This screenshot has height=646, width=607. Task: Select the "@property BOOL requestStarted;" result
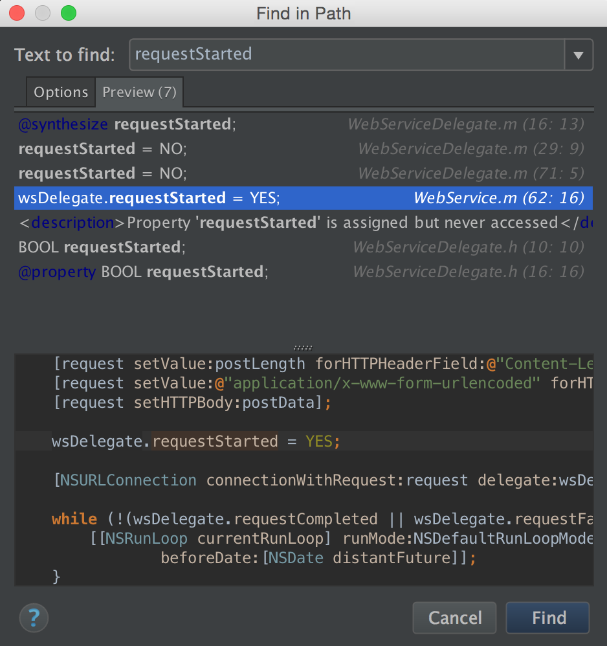tap(141, 271)
